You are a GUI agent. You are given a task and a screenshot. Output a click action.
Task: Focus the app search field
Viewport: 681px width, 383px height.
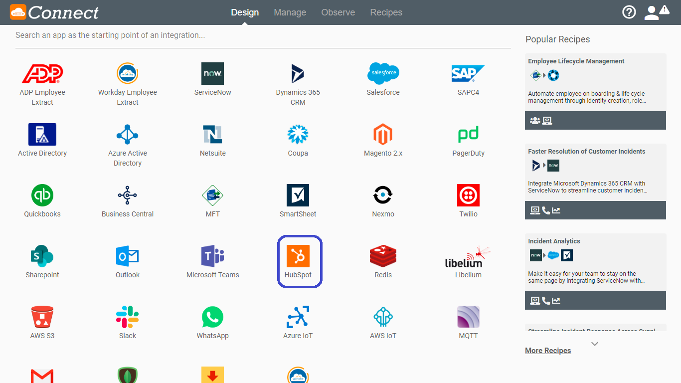[263, 35]
